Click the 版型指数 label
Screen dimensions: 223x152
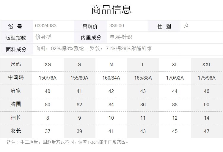click(x=16, y=38)
